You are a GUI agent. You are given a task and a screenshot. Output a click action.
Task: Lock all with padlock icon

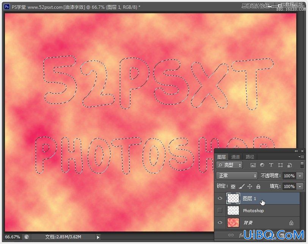pos(258,186)
